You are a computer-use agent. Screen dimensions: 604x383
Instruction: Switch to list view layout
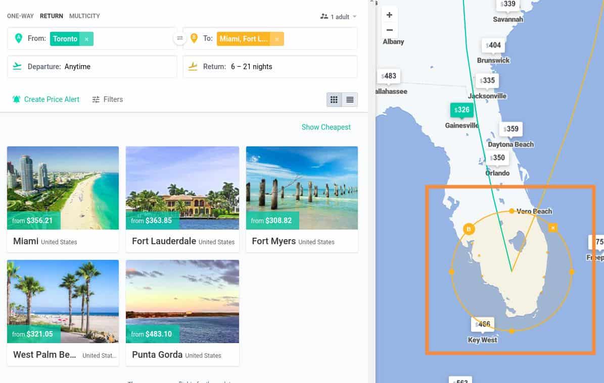point(350,99)
